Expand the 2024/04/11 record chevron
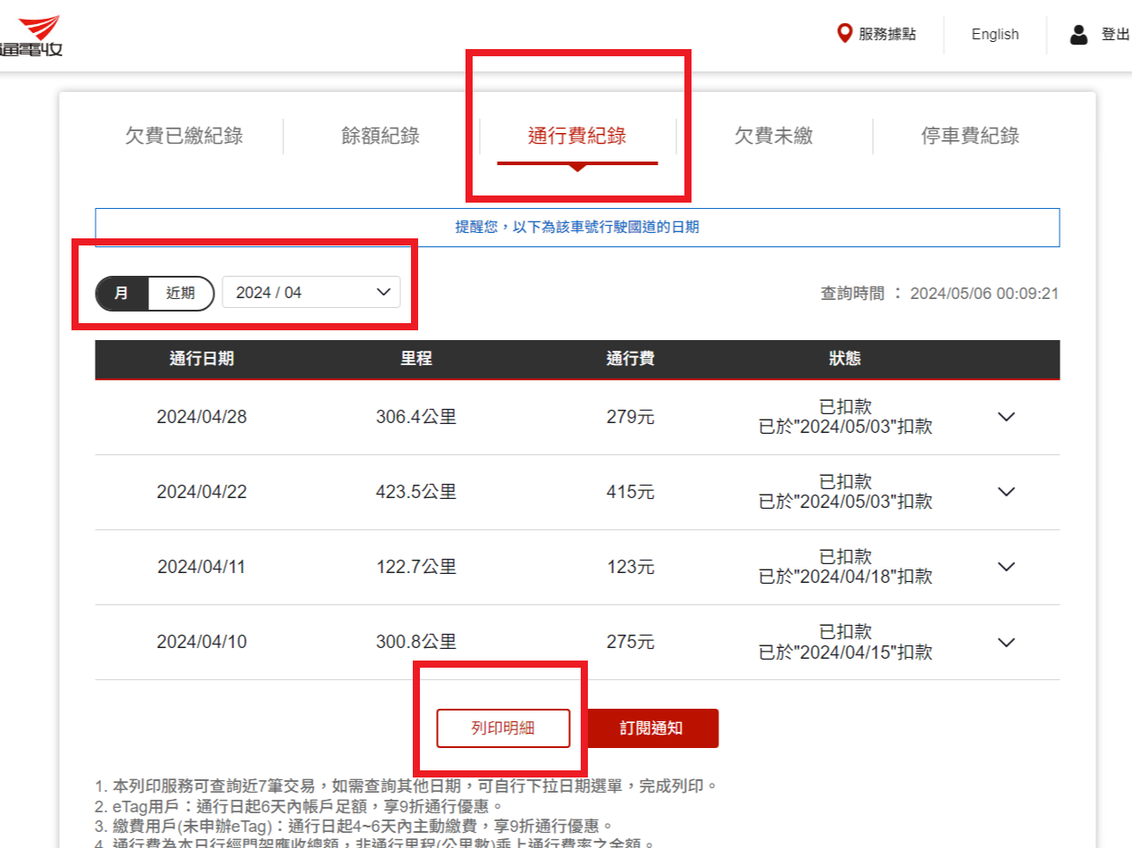This screenshot has height=848, width=1132. tap(1006, 567)
